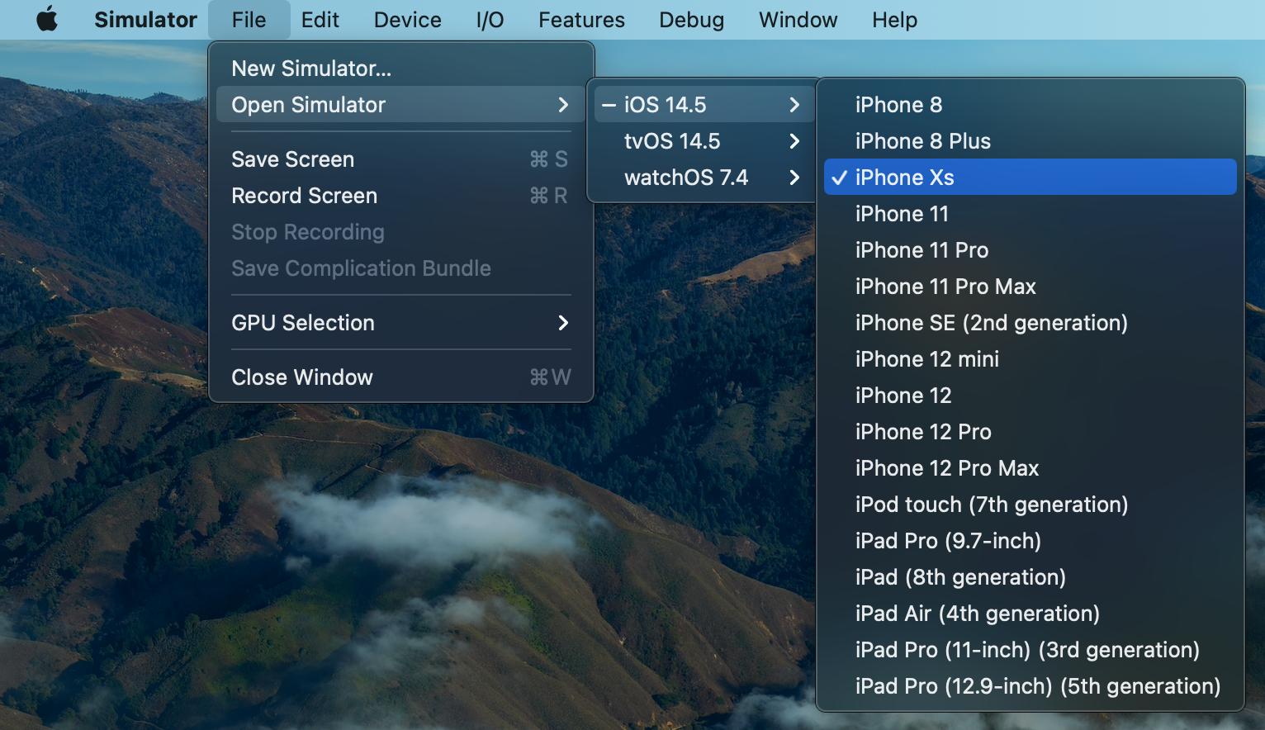Select the iPhone 12 simulator
The width and height of the screenshot is (1265, 730).
(1030, 396)
